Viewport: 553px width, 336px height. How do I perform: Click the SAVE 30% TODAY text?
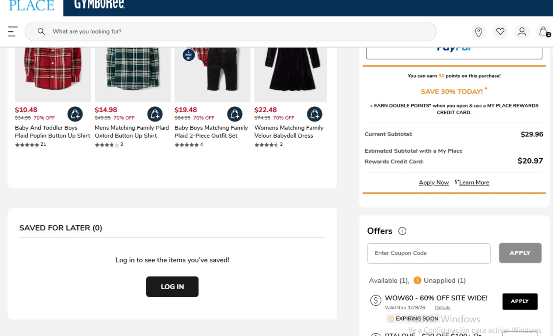452,92
